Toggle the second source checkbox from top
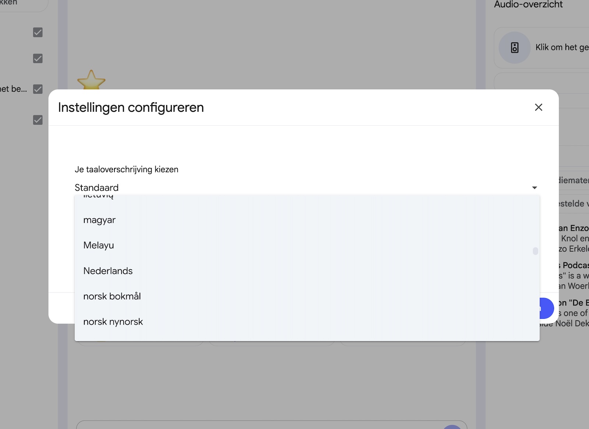 click(x=38, y=58)
